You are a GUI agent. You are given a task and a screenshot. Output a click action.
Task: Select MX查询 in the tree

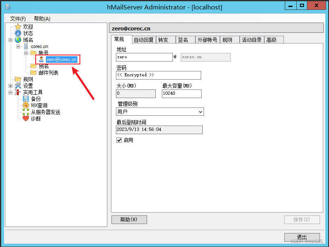click(x=39, y=105)
